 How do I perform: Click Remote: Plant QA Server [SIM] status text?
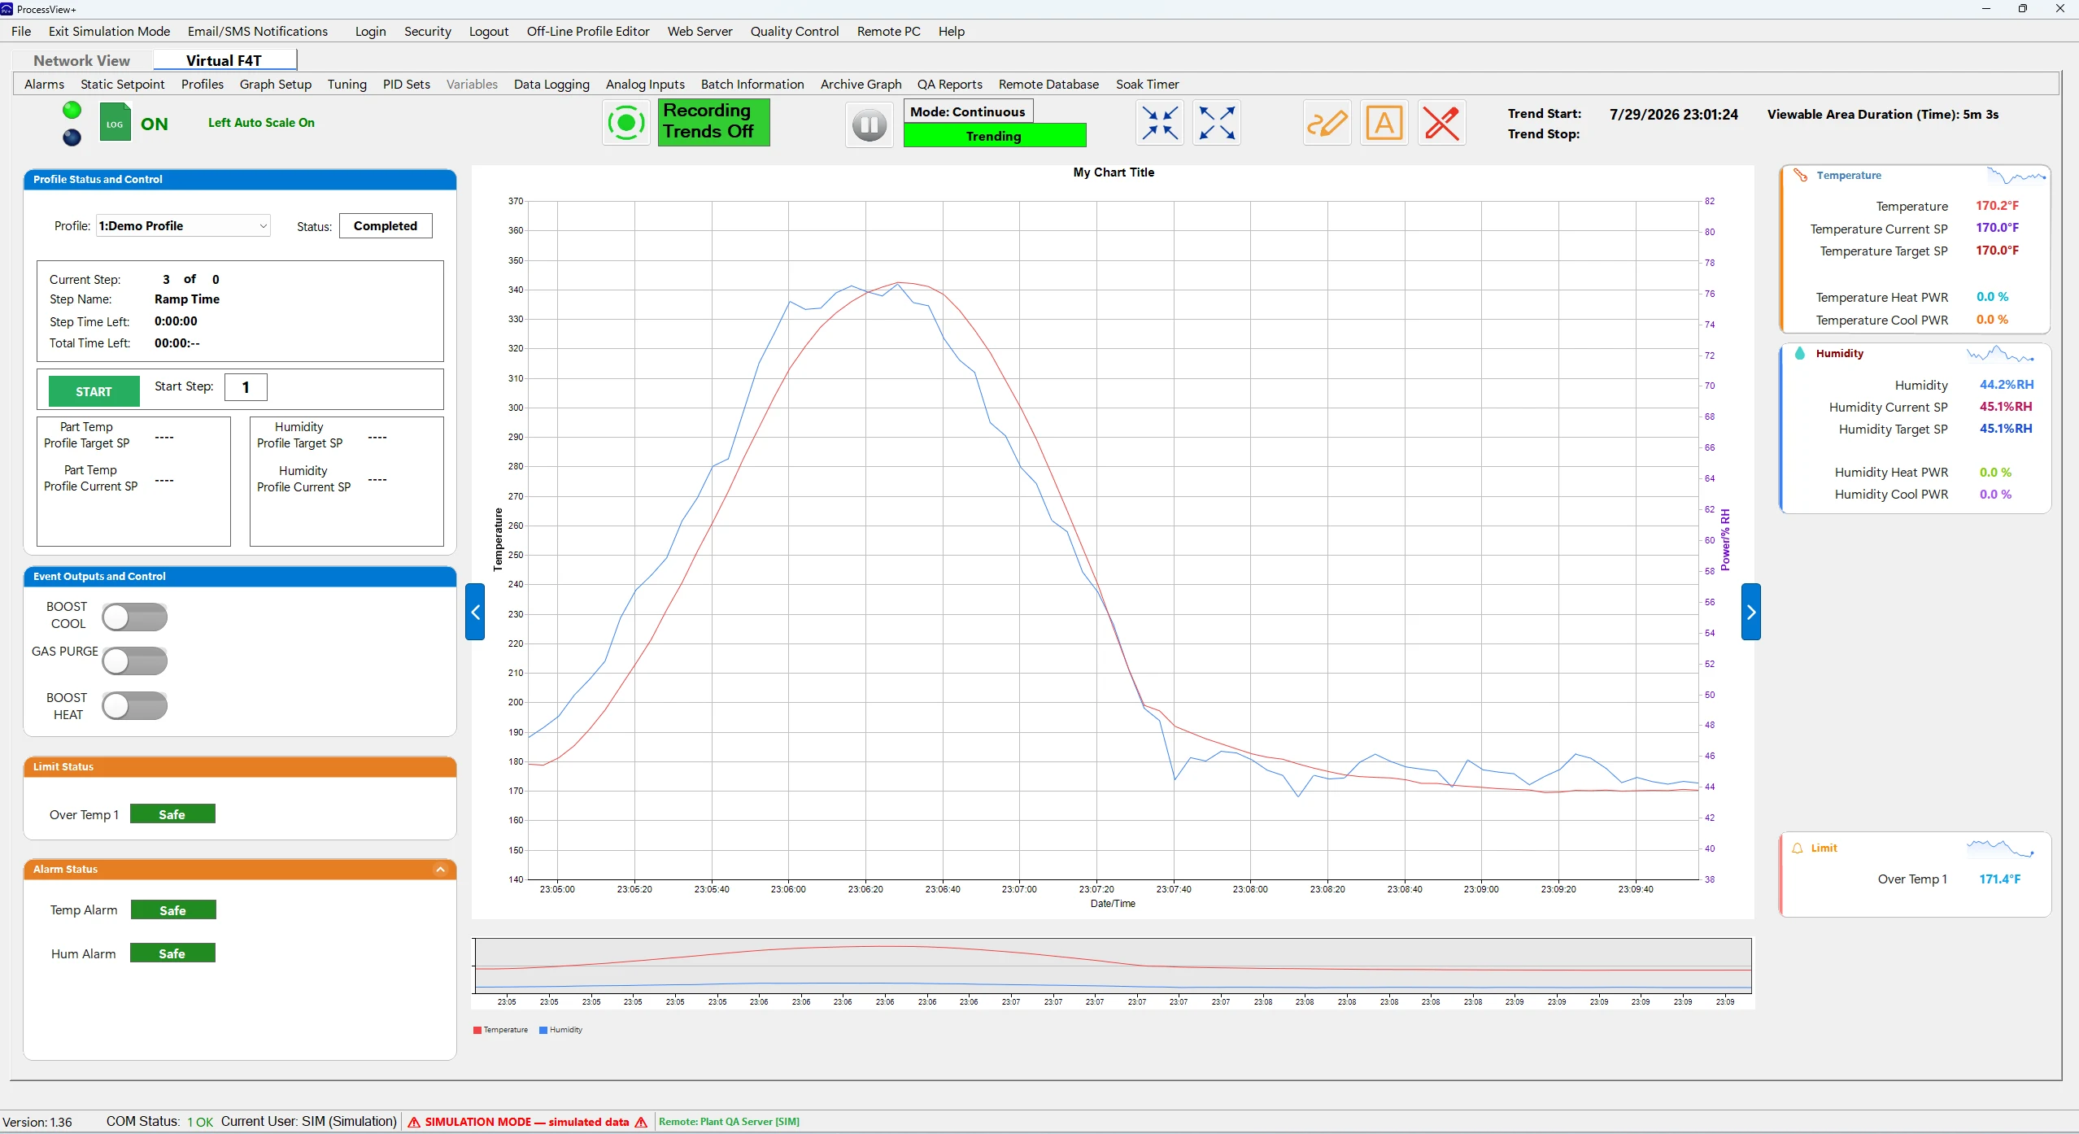[x=729, y=1122]
